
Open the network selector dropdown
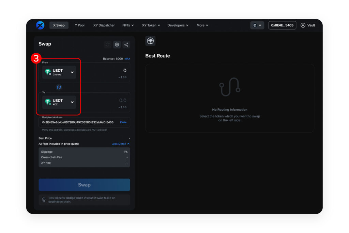tap(257, 25)
